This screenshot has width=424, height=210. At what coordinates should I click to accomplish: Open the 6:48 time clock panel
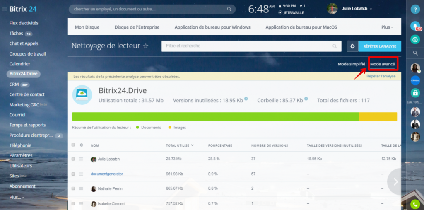pyautogui.click(x=261, y=9)
